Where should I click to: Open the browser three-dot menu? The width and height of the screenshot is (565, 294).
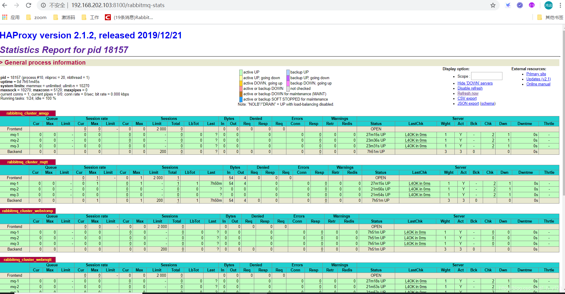[x=560, y=5]
